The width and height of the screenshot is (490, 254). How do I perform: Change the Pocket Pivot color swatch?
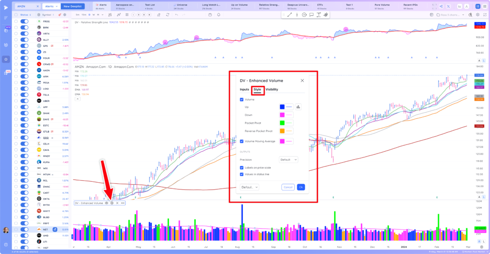click(x=282, y=123)
